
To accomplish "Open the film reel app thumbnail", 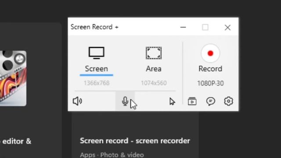I will click(x=13, y=78).
